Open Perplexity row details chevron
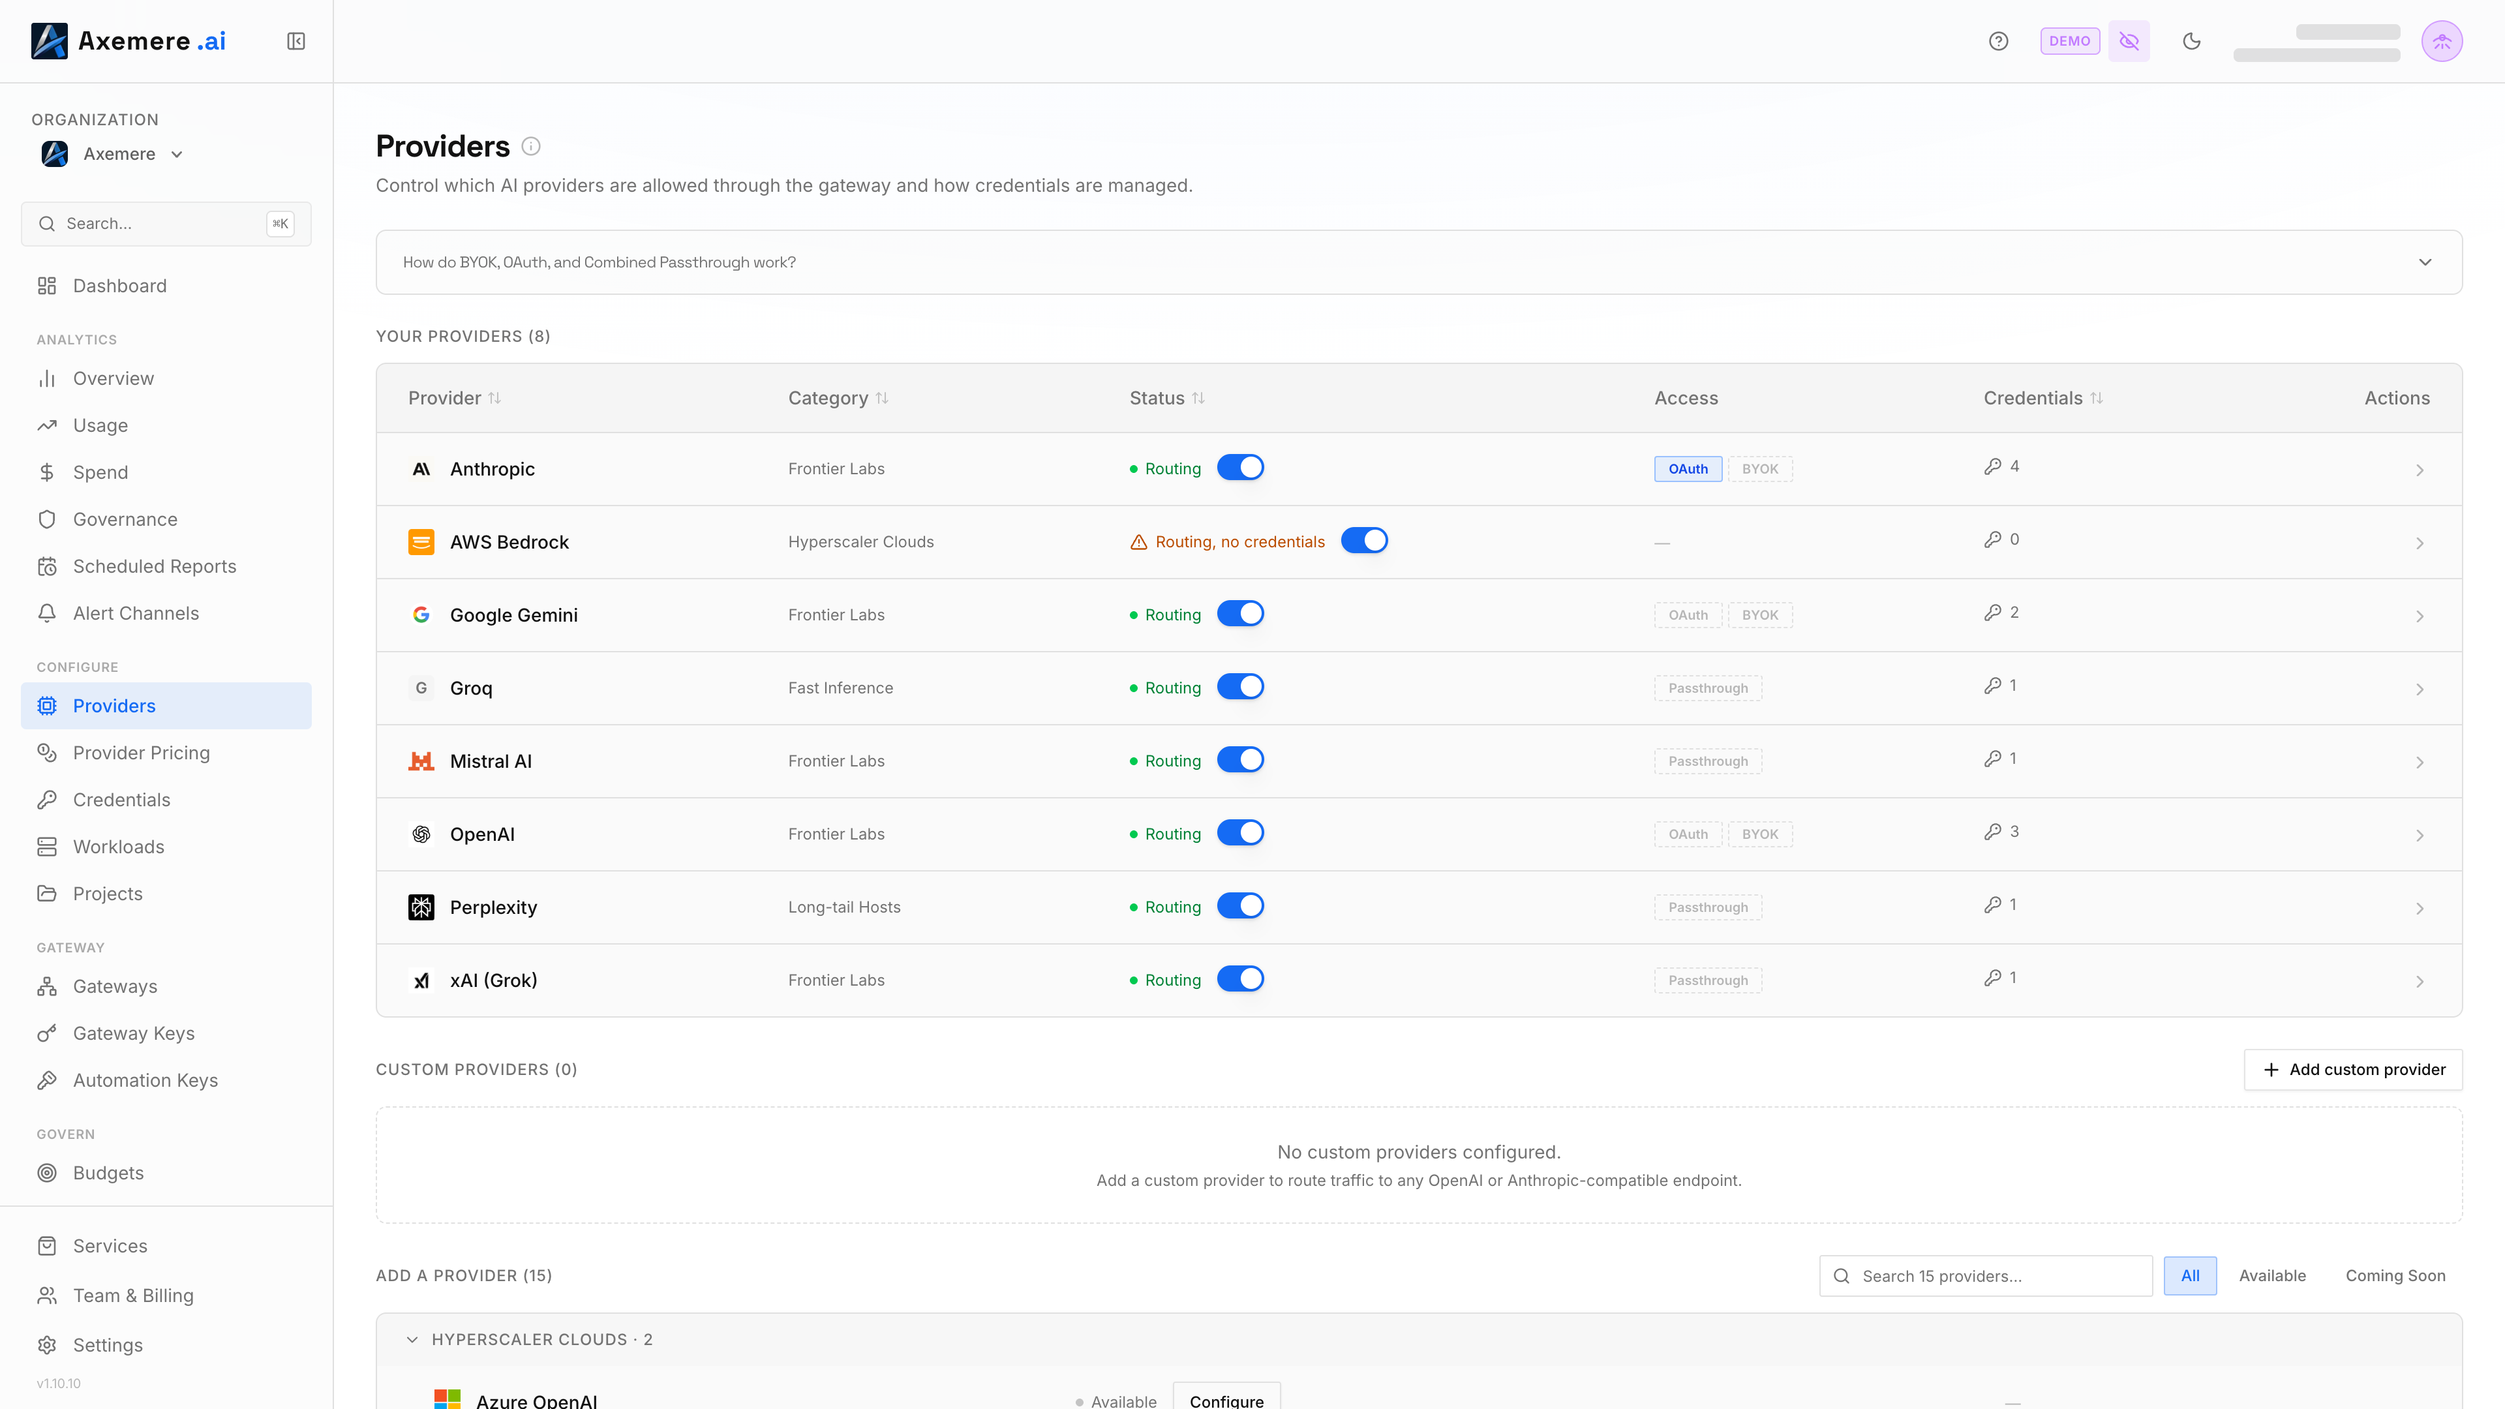 coord(2420,908)
